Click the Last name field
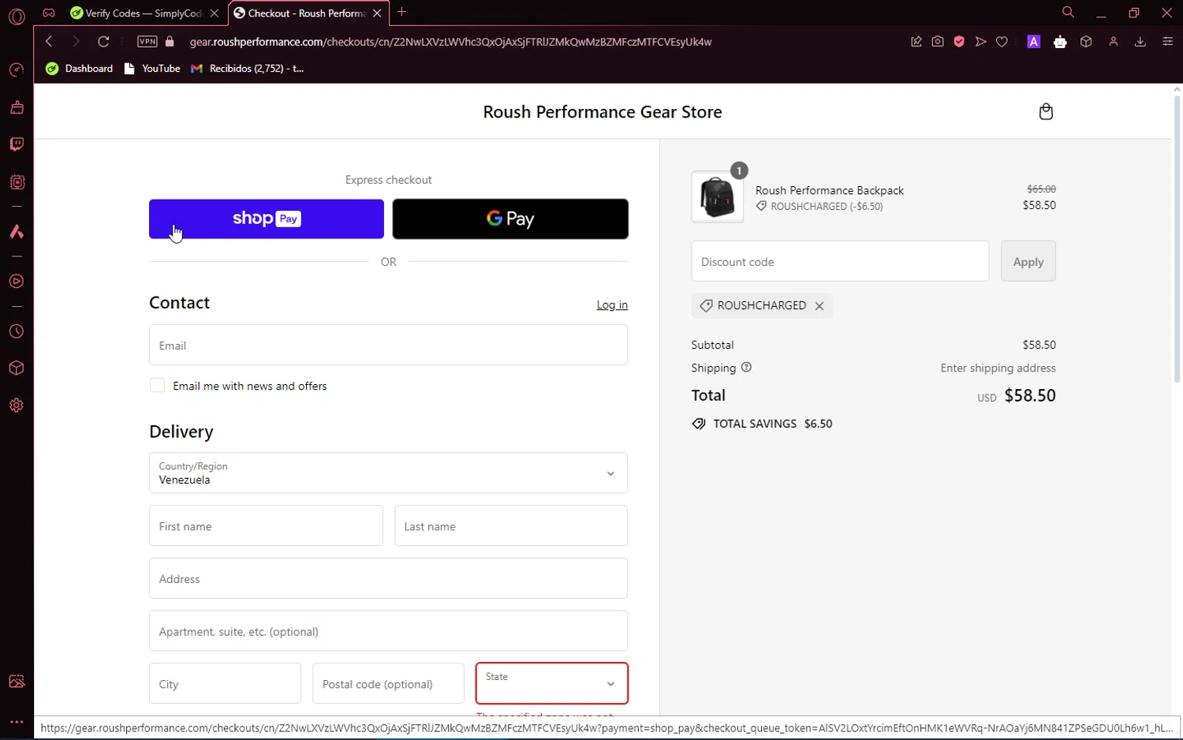Image resolution: width=1183 pixels, height=740 pixels. point(511,525)
